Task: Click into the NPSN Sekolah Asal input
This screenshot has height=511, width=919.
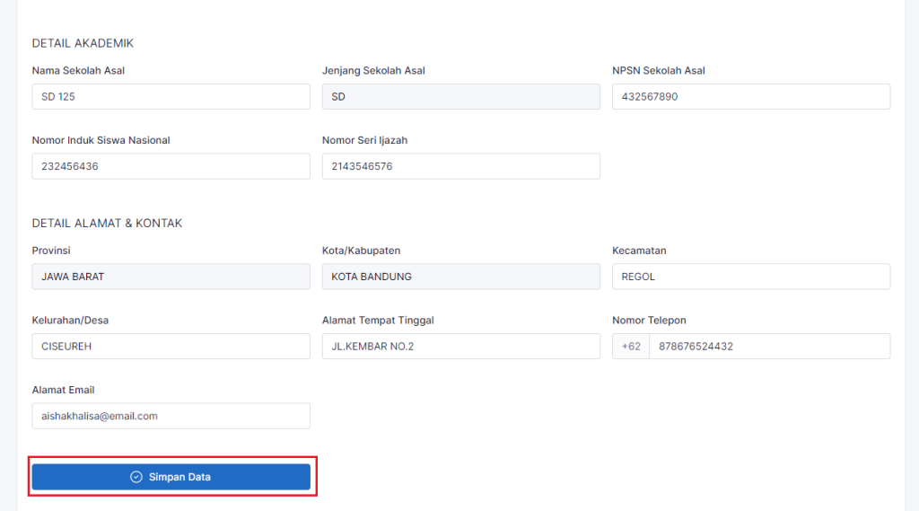Action: [750, 97]
